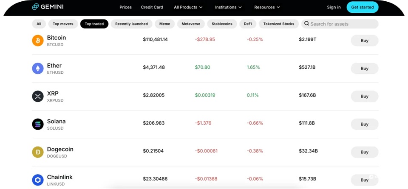Click the Solana price $206.983
Viewport: 408px width, 189px height.
click(x=153, y=123)
